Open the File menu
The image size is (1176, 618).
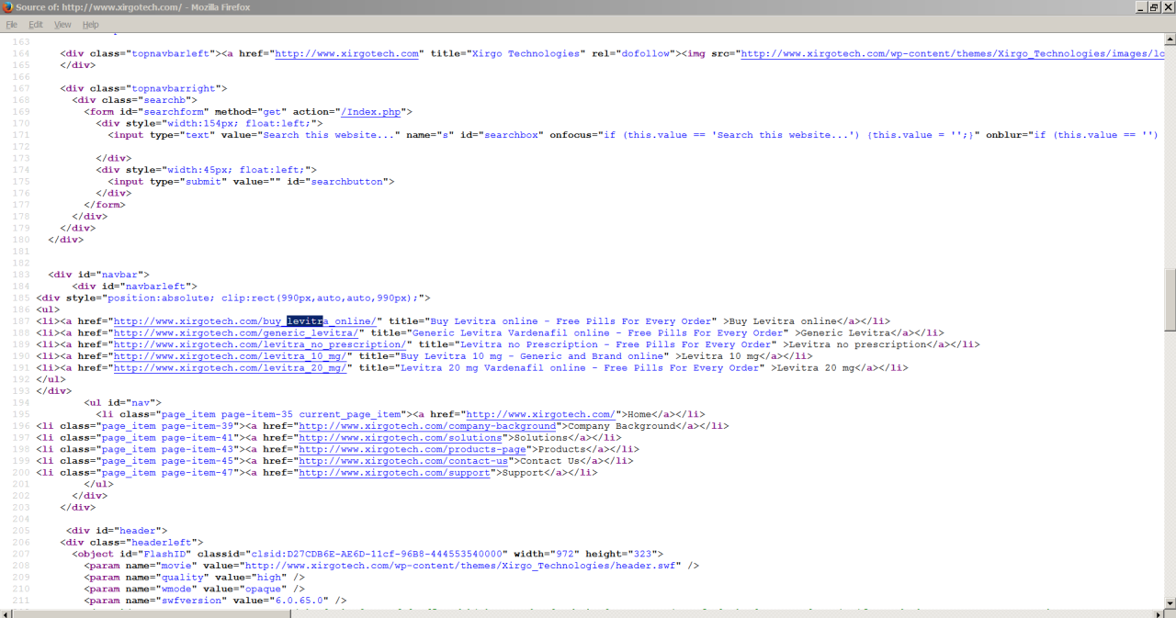[12, 25]
